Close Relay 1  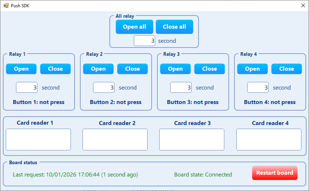pyautogui.click(x=55, y=69)
